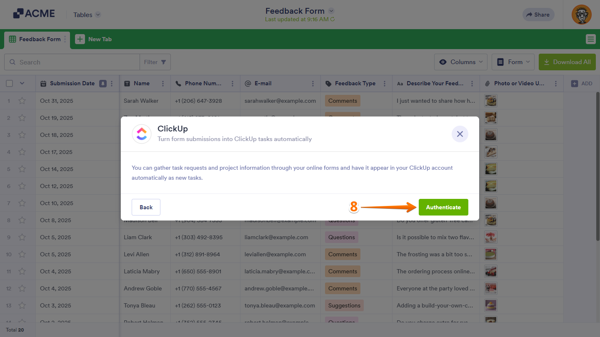Open a New Tab
This screenshot has height=337, width=600.
click(x=94, y=39)
